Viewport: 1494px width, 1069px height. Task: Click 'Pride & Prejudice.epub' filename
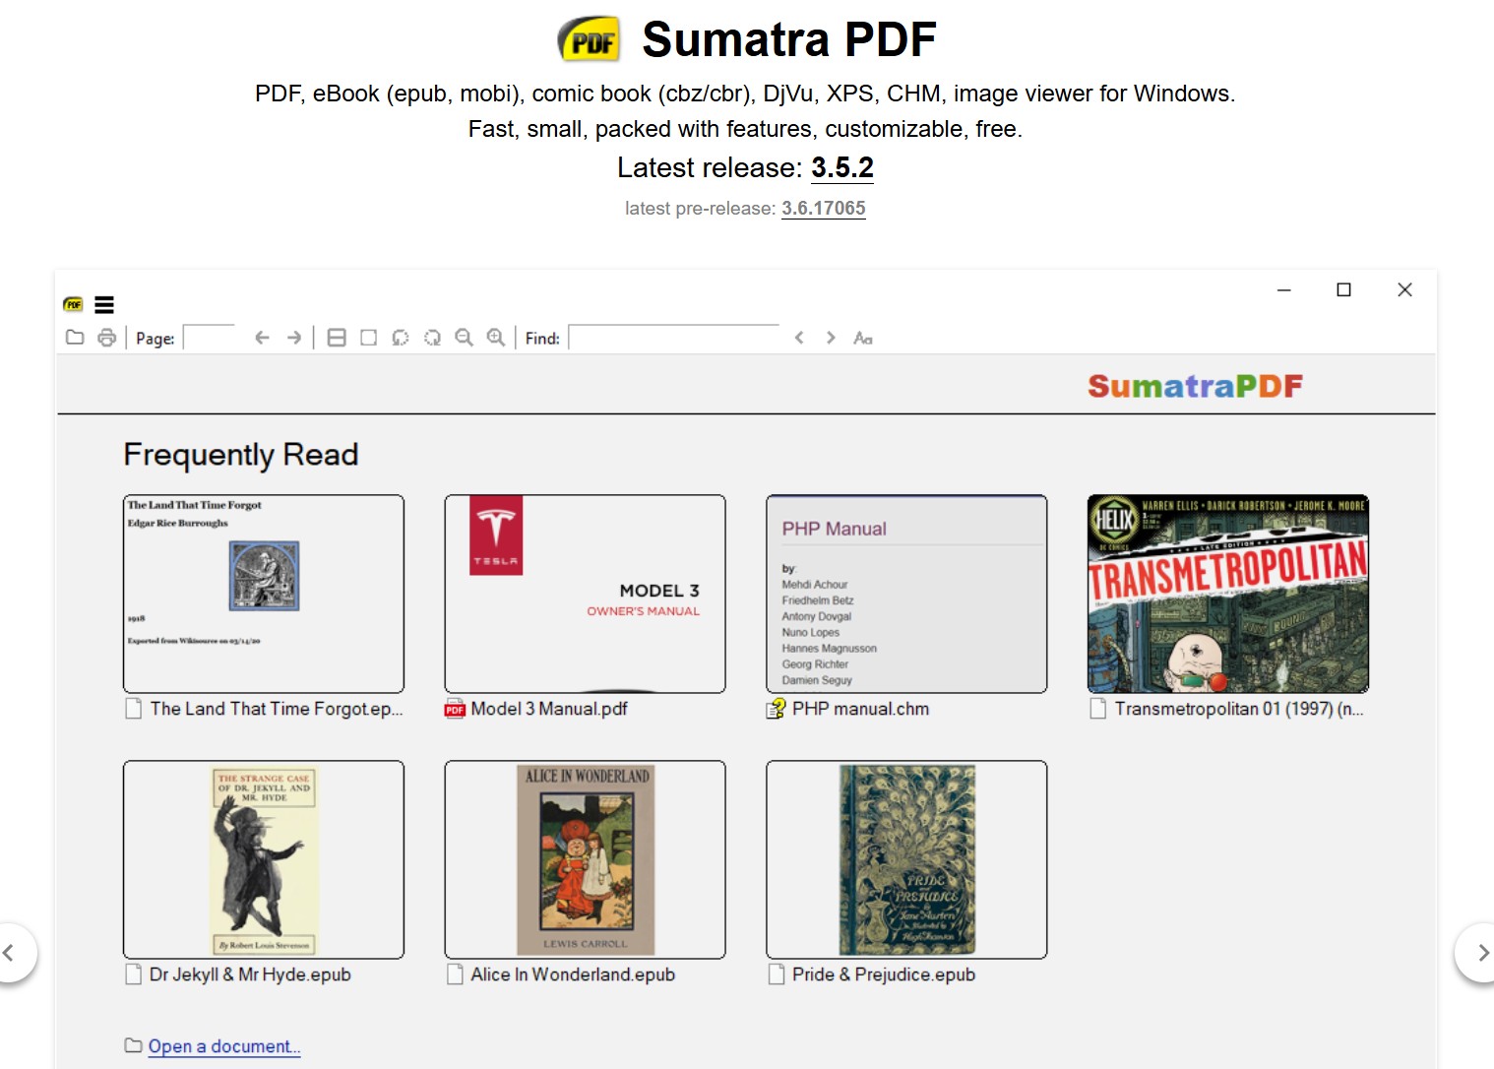(x=884, y=975)
